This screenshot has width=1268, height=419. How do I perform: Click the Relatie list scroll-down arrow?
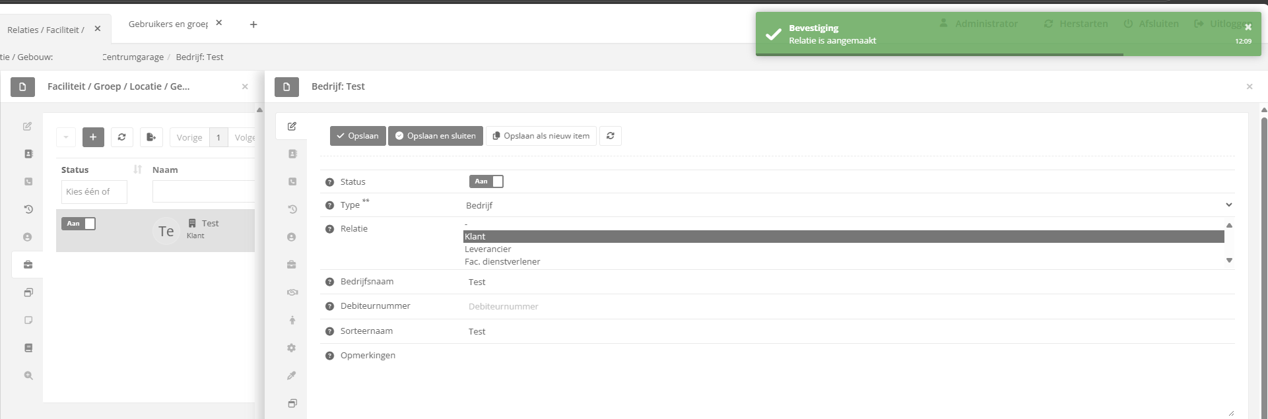coord(1229,261)
